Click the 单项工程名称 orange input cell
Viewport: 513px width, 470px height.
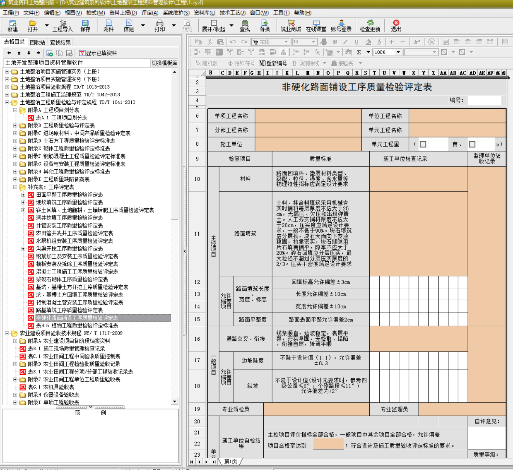[308, 116]
